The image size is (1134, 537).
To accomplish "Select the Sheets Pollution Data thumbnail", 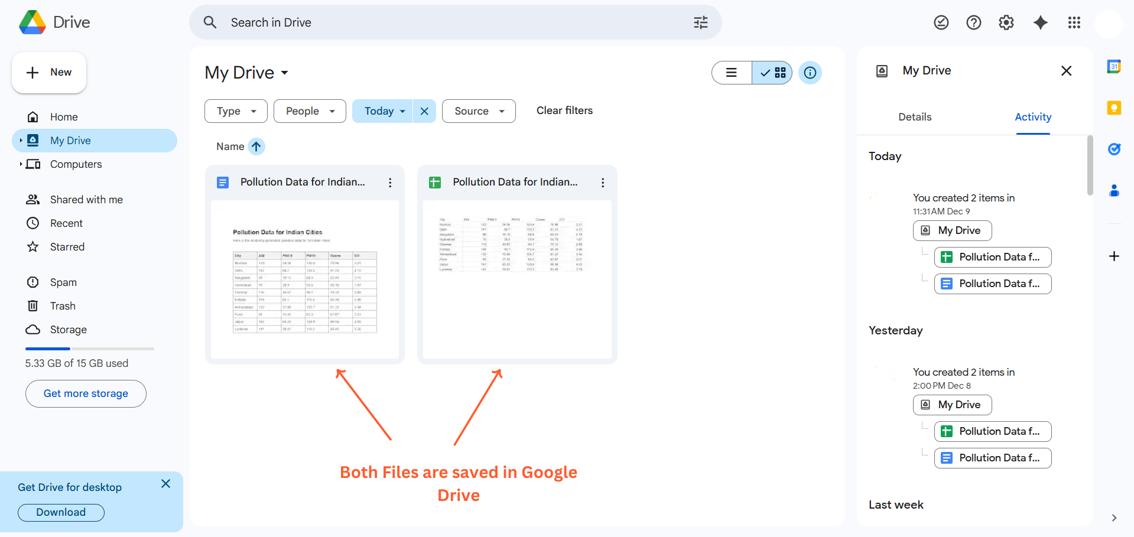I will pos(517,279).
